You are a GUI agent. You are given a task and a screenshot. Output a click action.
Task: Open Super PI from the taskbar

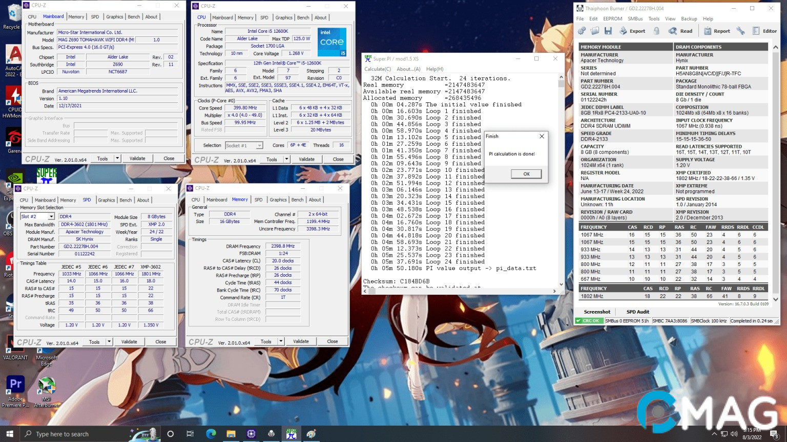click(292, 434)
